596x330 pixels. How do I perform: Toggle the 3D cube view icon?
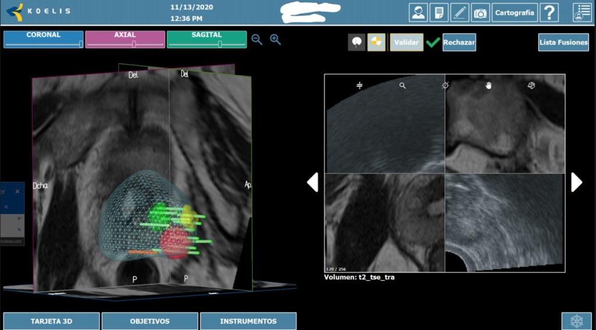[x=531, y=86]
